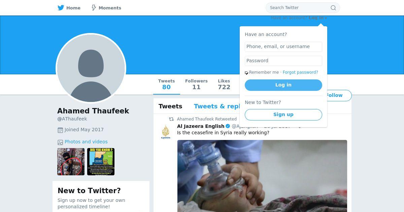Click the blue Log in button
This screenshot has height=212, width=404.
(x=283, y=85)
